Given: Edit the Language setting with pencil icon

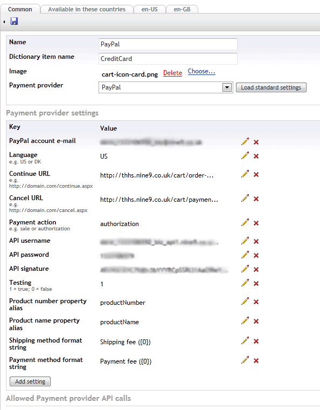Looking at the screenshot, I should point(245,155).
